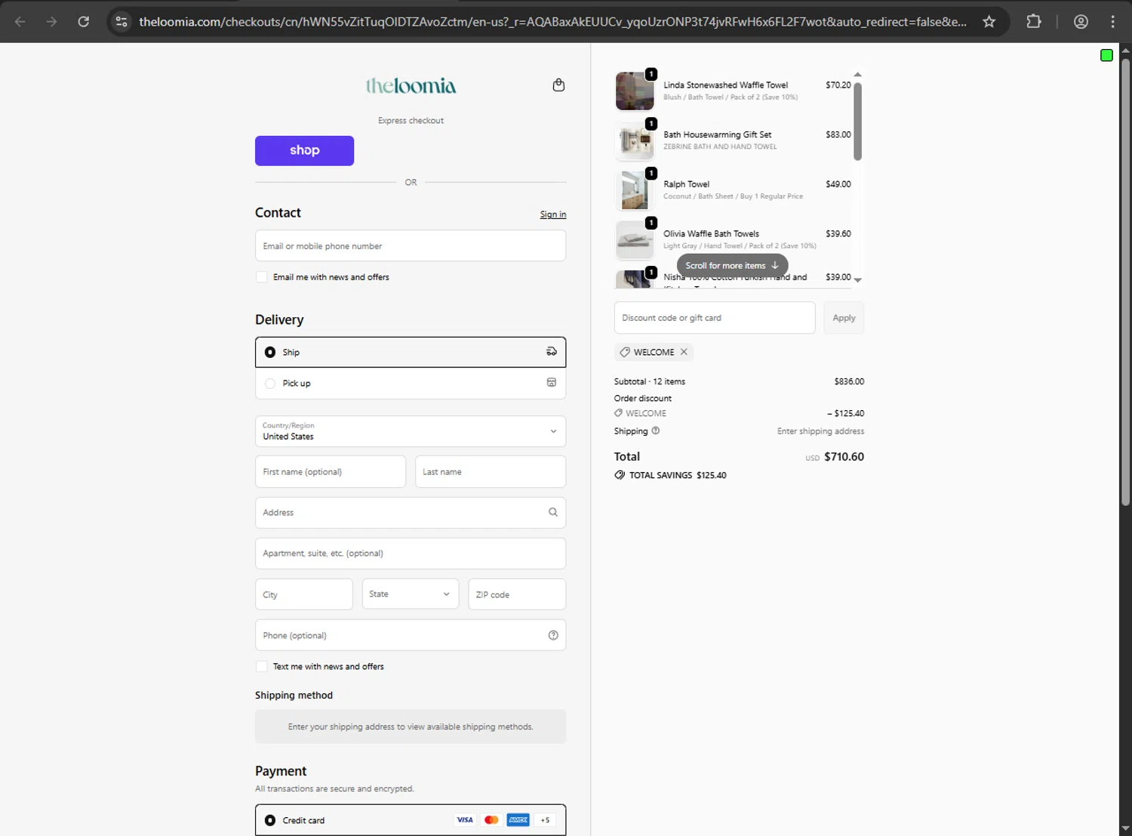Click the Phone (optional) field

coord(411,635)
